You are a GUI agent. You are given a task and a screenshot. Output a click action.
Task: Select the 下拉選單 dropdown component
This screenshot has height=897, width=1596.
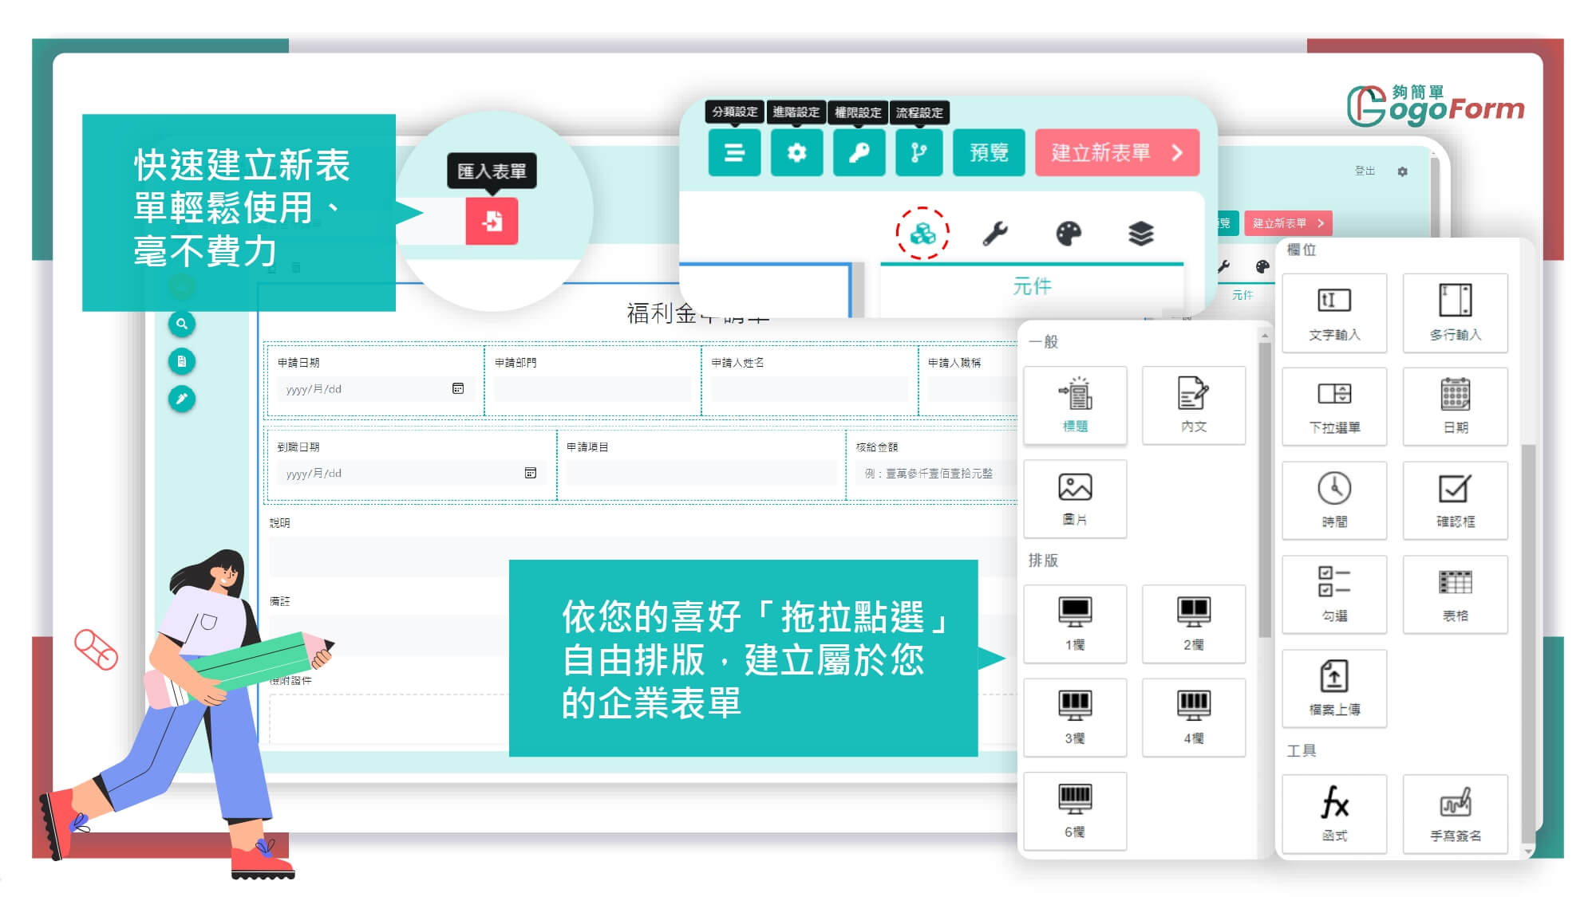pyautogui.click(x=1333, y=407)
